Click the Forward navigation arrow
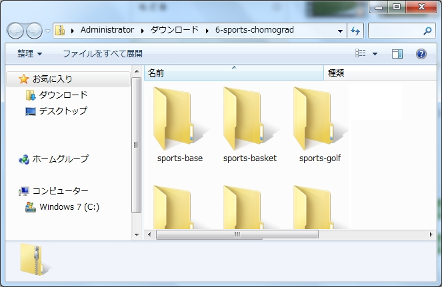This screenshot has height=287, width=442. point(35,31)
